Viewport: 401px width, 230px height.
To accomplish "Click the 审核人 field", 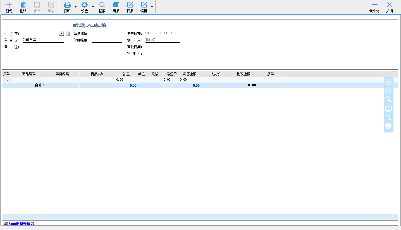I will [163, 54].
